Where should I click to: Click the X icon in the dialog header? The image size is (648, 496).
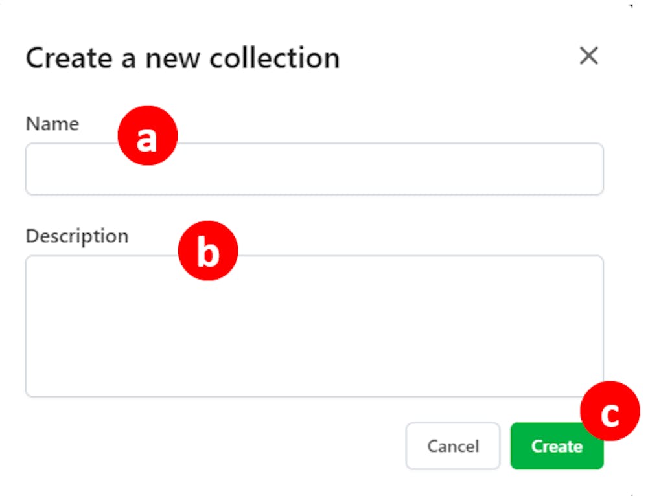[588, 56]
